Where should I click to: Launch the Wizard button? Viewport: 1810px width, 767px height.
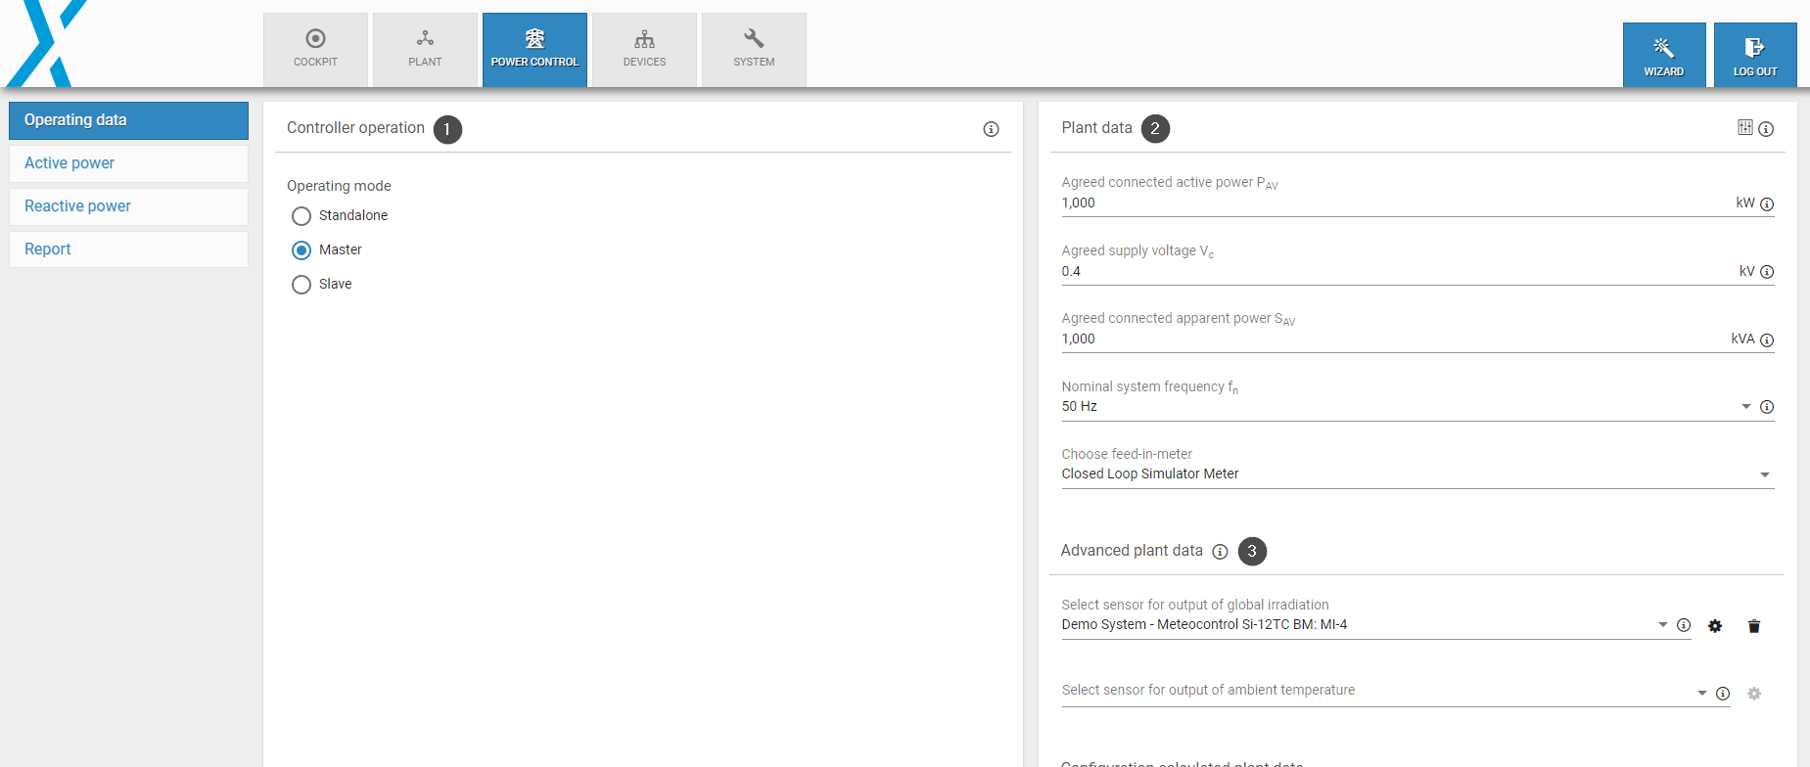(1664, 55)
